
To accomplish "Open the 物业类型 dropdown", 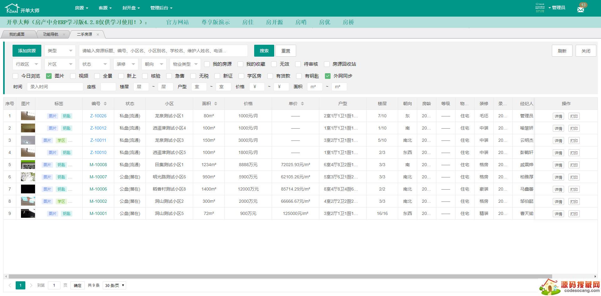I will point(185,64).
